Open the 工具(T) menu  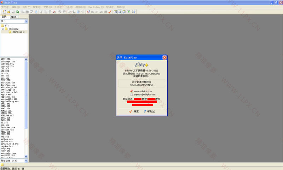point(69,7)
